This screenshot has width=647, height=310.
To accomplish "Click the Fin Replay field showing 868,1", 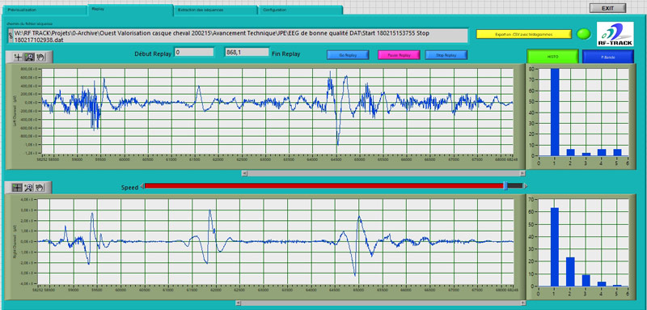I will point(247,53).
